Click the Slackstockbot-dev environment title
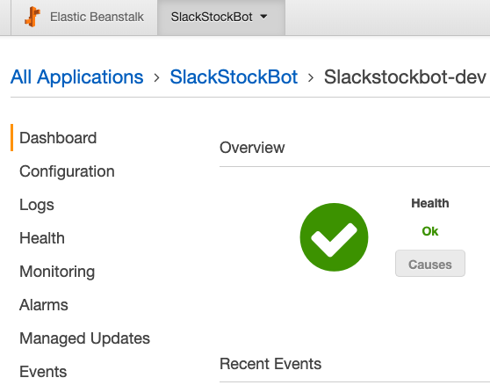The height and width of the screenshot is (385, 490). tap(405, 77)
